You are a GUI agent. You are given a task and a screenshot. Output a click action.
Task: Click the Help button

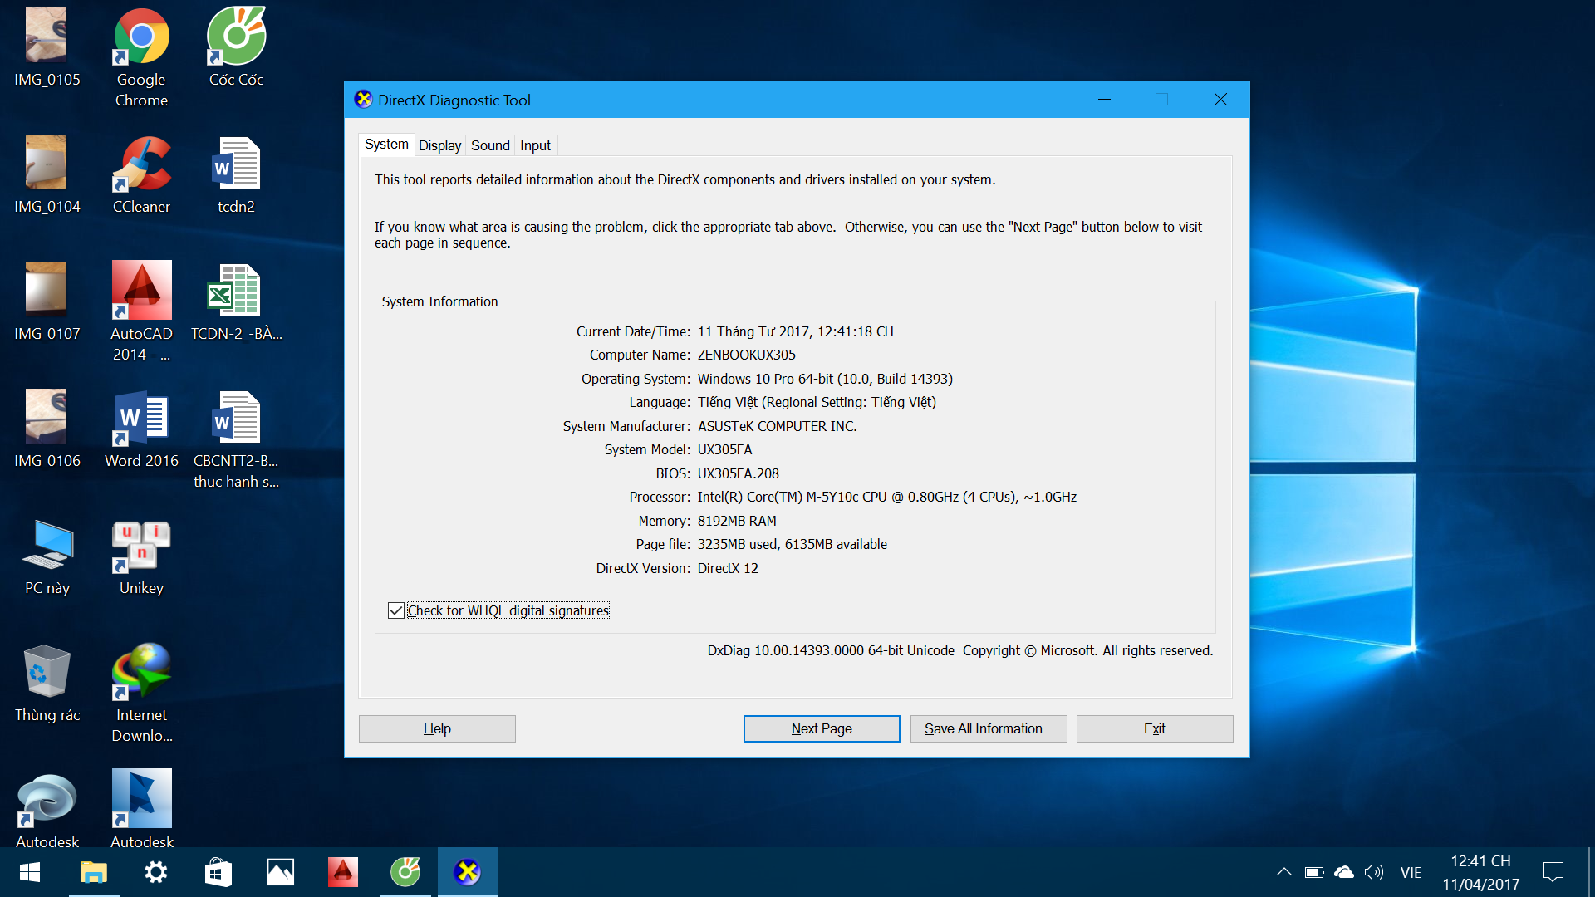[x=437, y=728]
